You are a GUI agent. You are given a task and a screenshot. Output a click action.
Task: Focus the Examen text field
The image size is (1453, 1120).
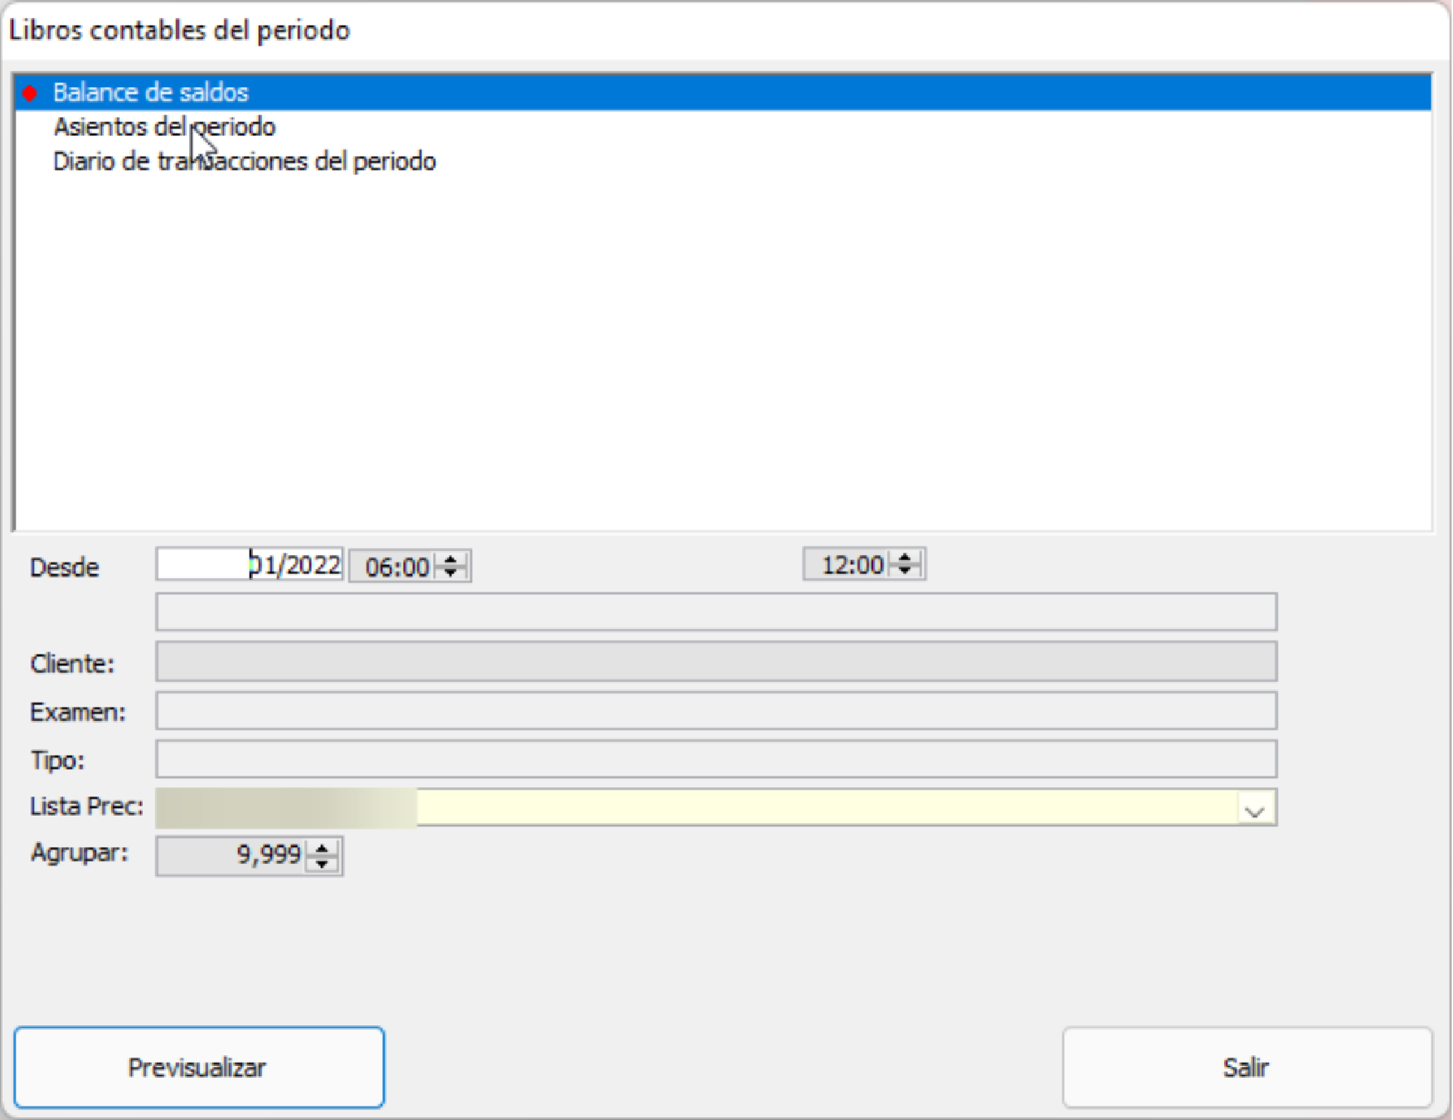(716, 711)
